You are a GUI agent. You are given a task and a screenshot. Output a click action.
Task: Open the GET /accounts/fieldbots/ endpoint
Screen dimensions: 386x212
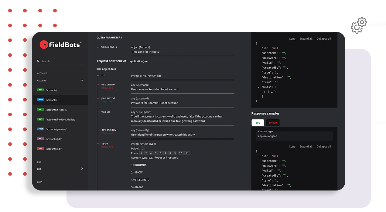click(x=58, y=109)
